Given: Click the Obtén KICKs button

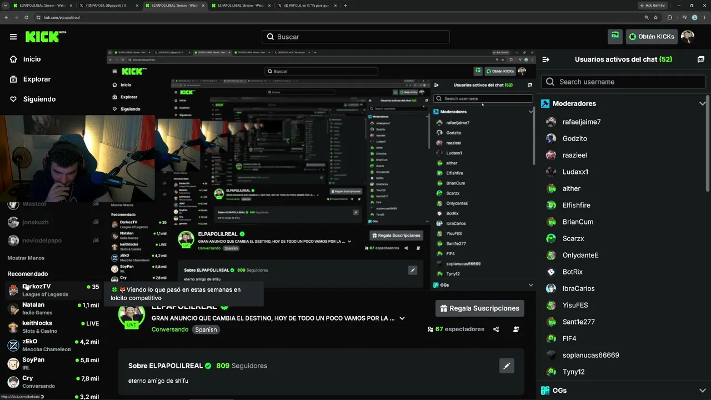Looking at the screenshot, I should [652, 37].
